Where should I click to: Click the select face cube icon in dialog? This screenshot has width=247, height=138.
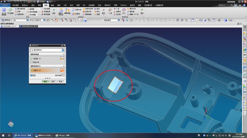62,58
